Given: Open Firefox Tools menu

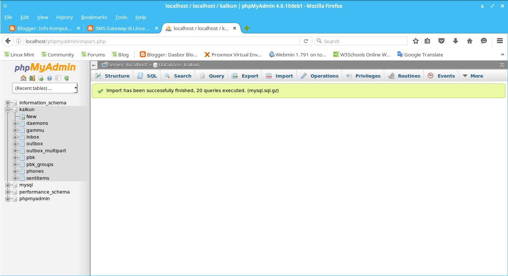Looking at the screenshot, I should point(121,17).
